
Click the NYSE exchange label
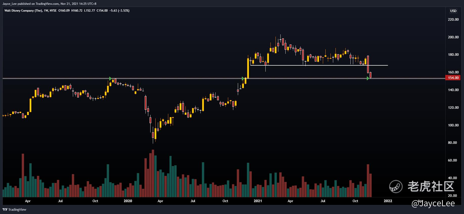tap(53, 11)
